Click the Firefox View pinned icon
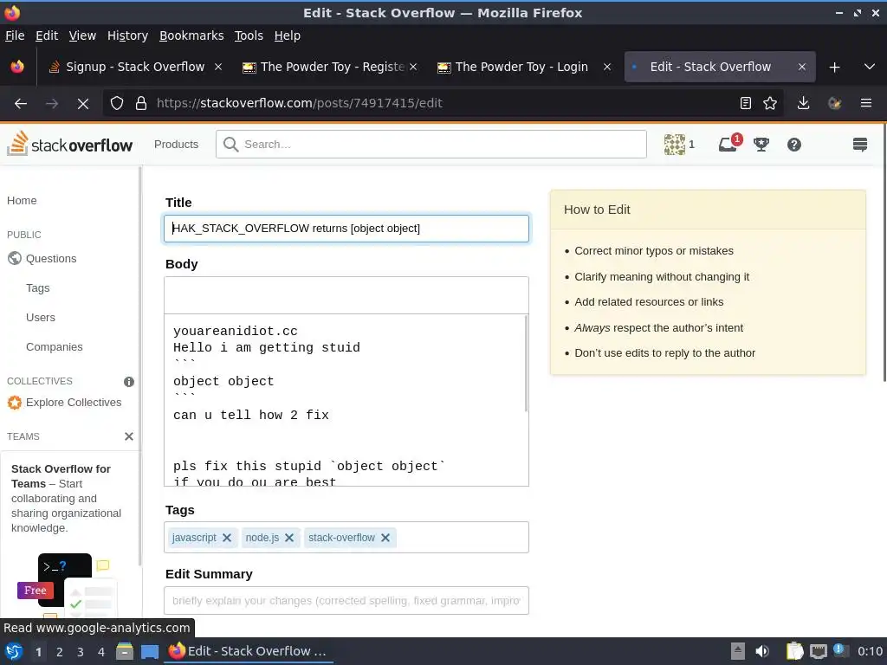 pos(17,67)
